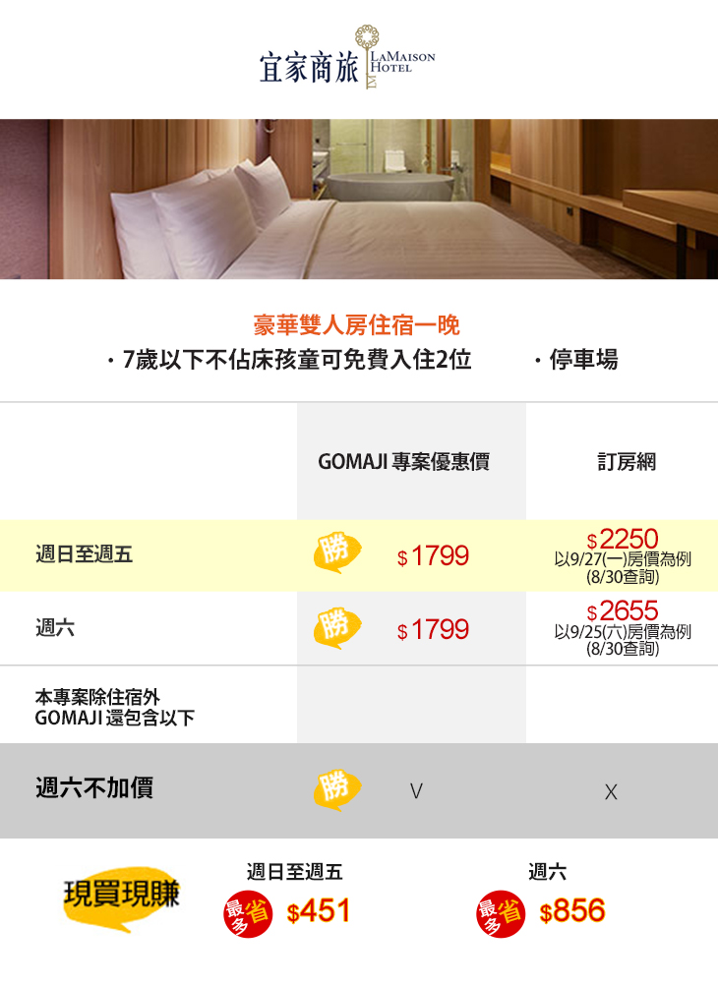Select the 停車場 amenity text
This screenshot has height=985, width=718.
pos(582,360)
